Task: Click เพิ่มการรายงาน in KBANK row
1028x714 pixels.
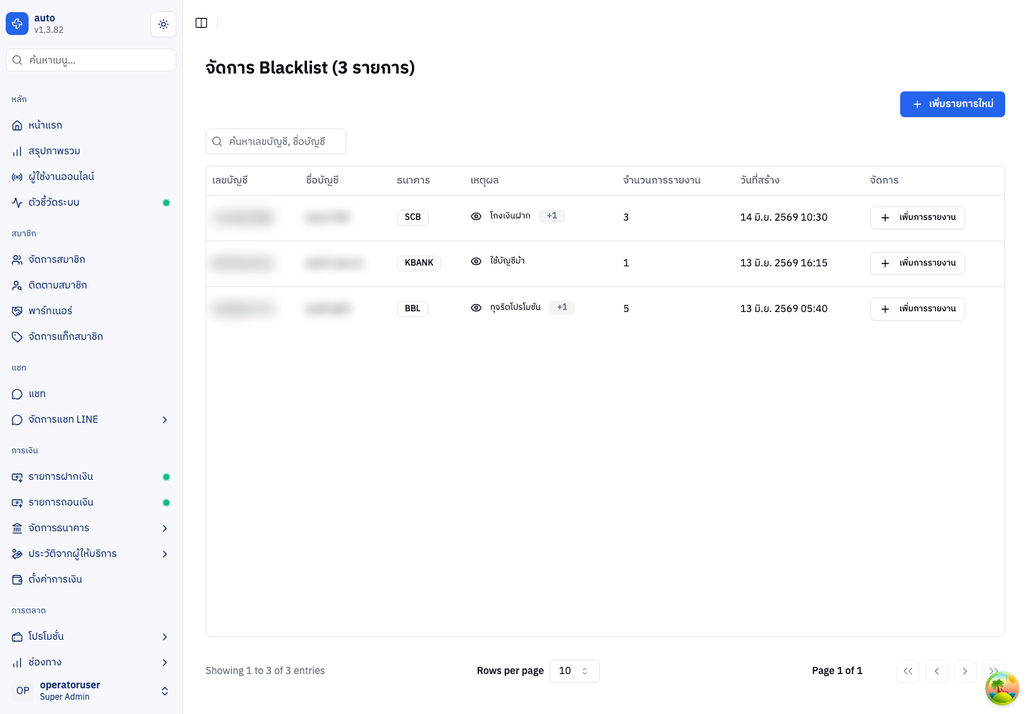Action: [917, 263]
